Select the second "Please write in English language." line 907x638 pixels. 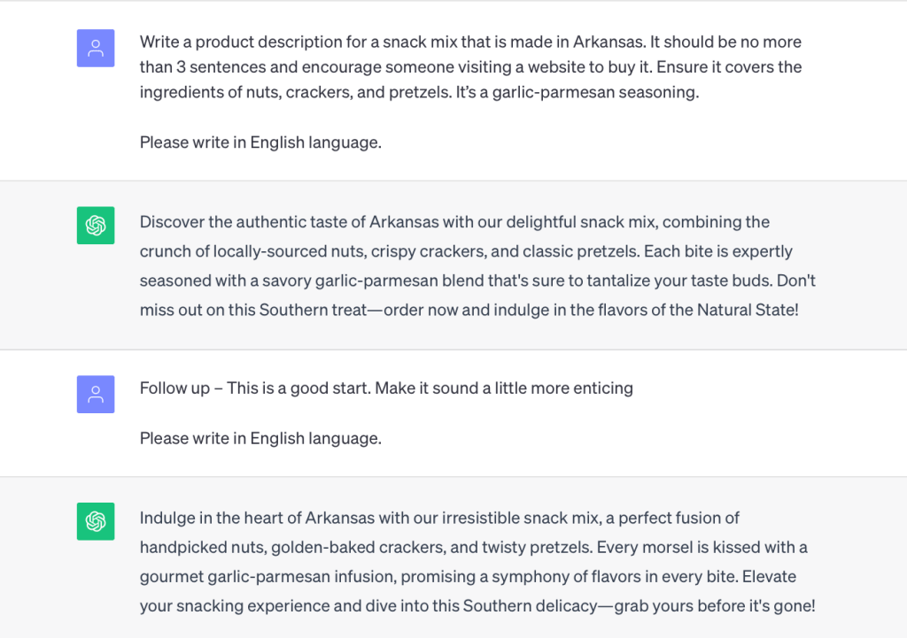click(x=260, y=438)
